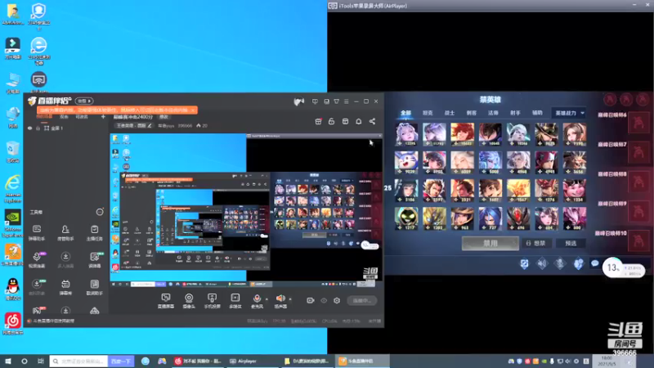Image resolution: width=654 pixels, height=368 pixels.
Task: Add 直播屏幕 screen capture source
Action: [x=166, y=300]
